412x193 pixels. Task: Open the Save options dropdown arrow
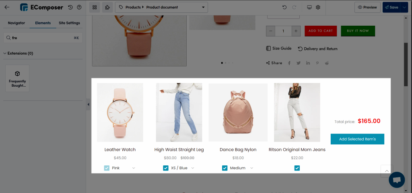click(404, 7)
